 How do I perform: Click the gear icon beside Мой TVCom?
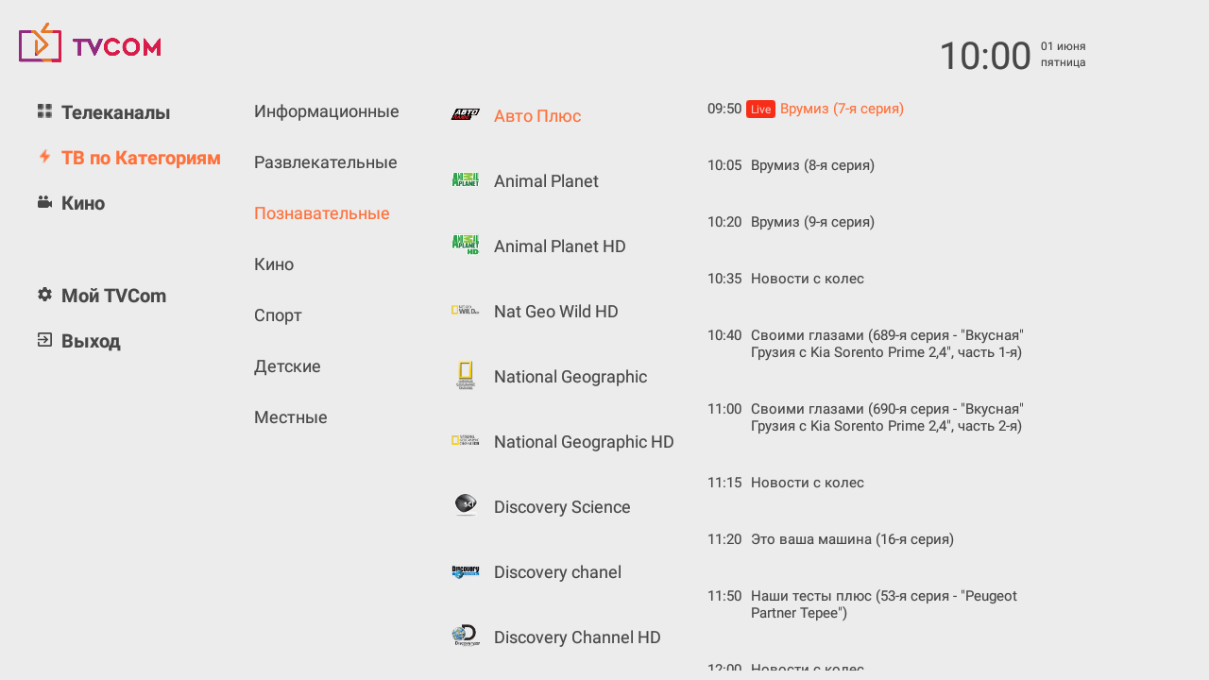coord(44,295)
